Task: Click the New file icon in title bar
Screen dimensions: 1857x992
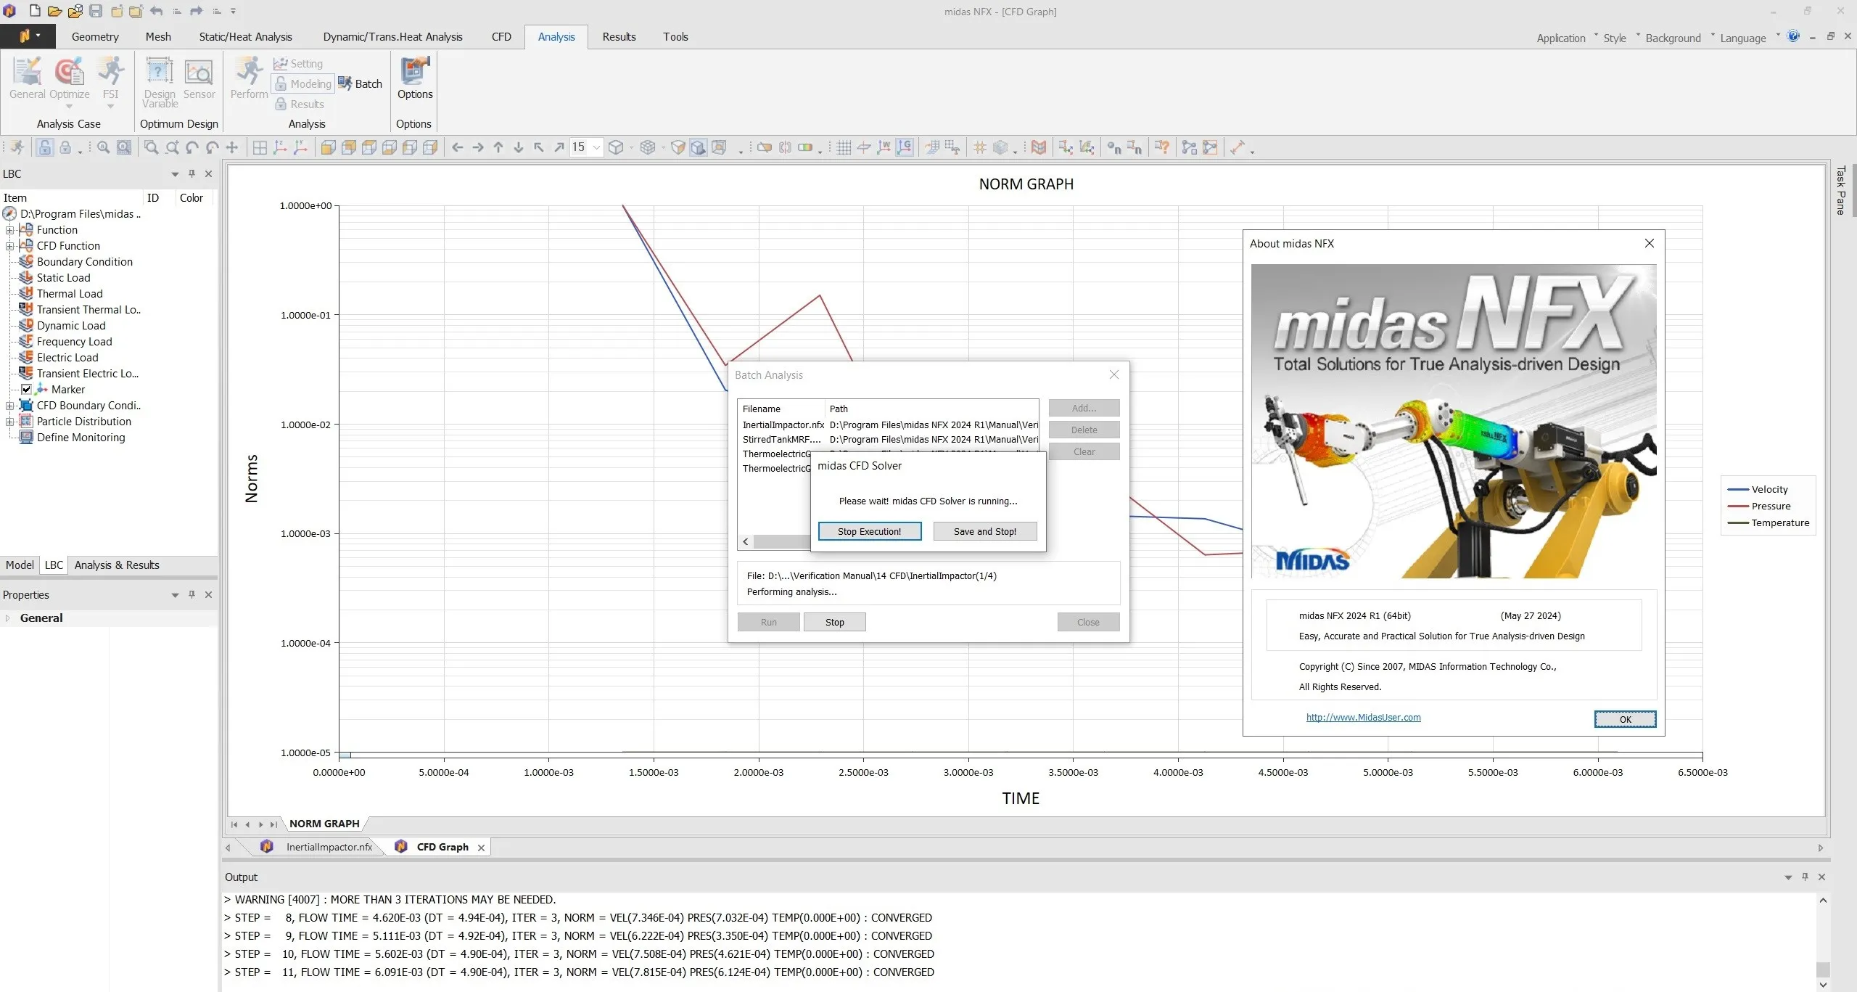Action: pyautogui.click(x=34, y=11)
